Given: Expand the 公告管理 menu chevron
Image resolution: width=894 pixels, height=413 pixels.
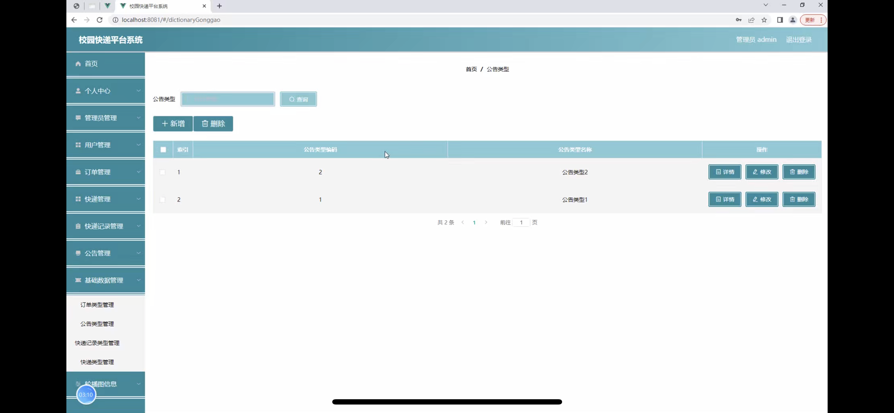Looking at the screenshot, I should (x=139, y=253).
